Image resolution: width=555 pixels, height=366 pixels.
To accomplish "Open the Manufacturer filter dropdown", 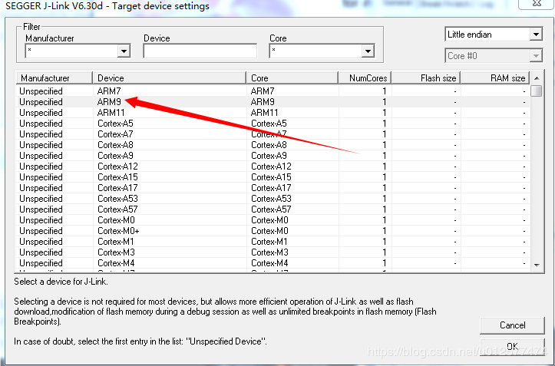I will [124, 51].
